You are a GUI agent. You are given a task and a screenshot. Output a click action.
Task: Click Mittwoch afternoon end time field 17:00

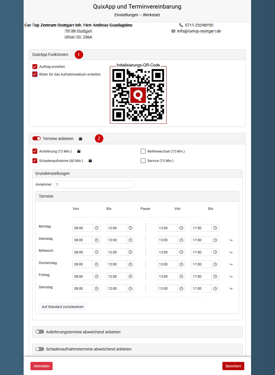coord(201,252)
